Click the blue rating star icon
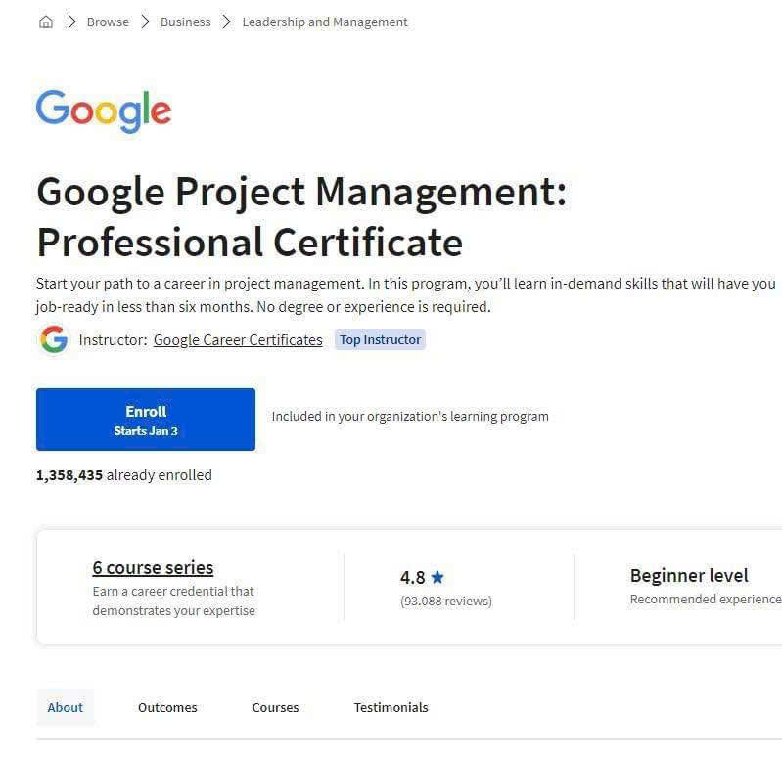The width and height of the screenshot is (782, 758). pyautogui.click(x=437, y=577)
